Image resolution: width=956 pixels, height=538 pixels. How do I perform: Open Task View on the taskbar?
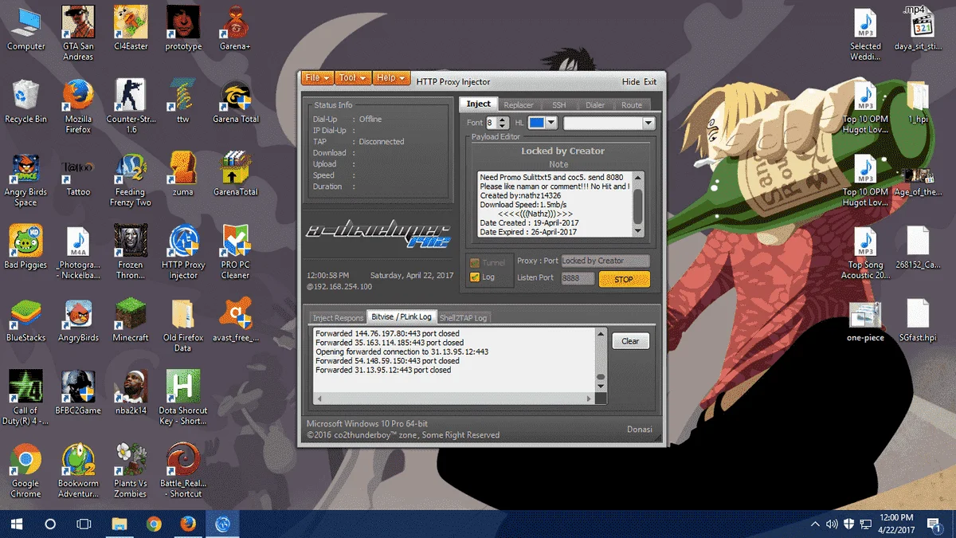pyautogui.click(x=84, y=524)
